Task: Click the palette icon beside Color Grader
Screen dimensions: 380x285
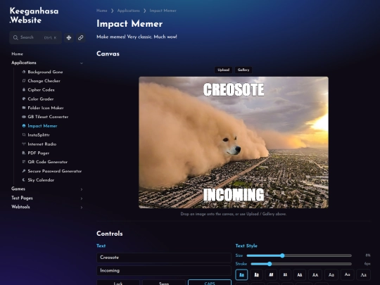Action: pyautogui.click(x=24, y=99)
